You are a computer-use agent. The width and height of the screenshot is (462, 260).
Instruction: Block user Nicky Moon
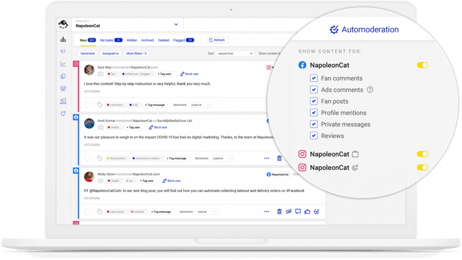point(171,181)
